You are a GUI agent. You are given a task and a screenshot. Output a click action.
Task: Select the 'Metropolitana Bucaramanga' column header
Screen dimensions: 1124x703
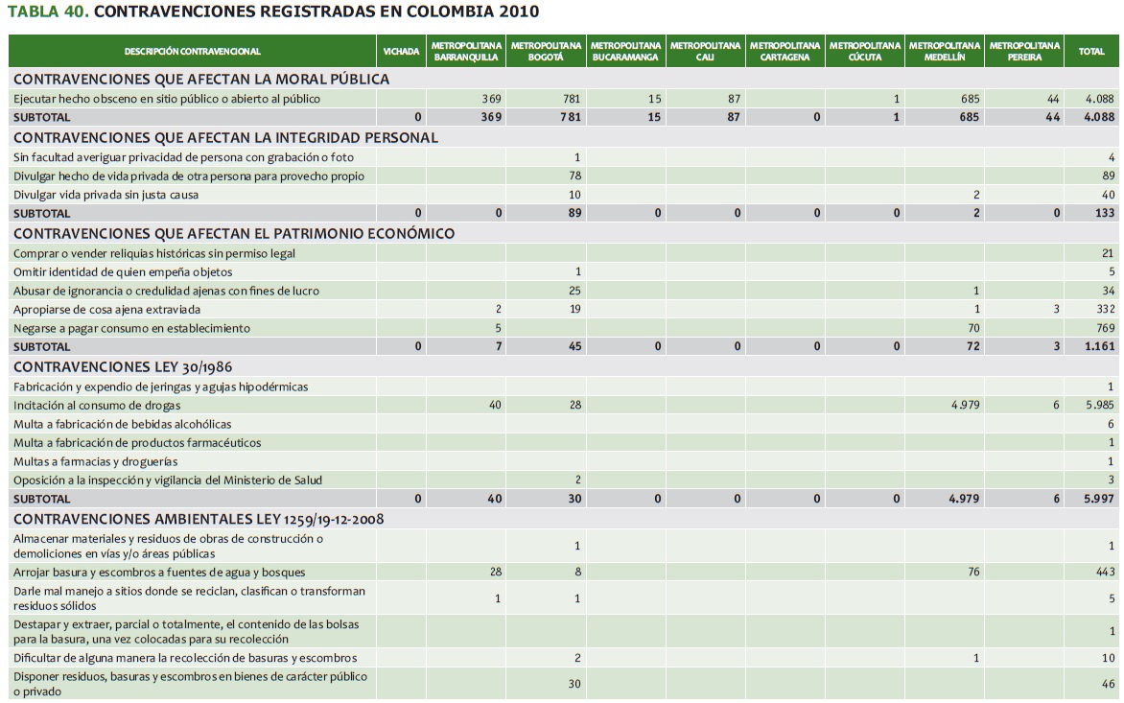pyautogui.click(x=625, y=52)
